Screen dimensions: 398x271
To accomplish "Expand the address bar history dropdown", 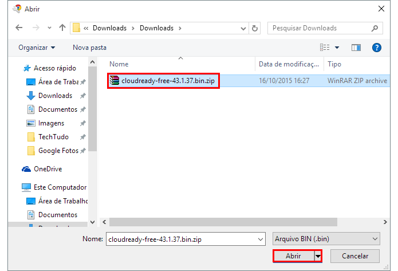I will tap(243, 28).
